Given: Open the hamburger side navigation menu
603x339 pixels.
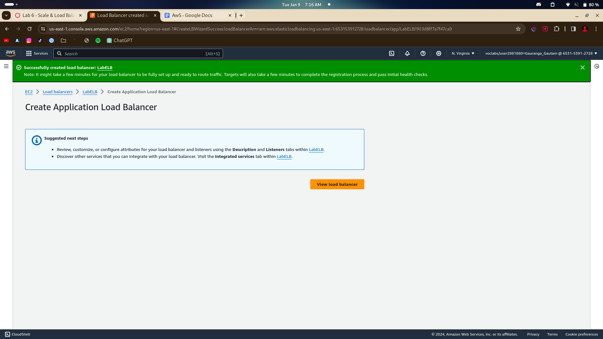Looking at the screenshot, I should (x=6, y=66).
